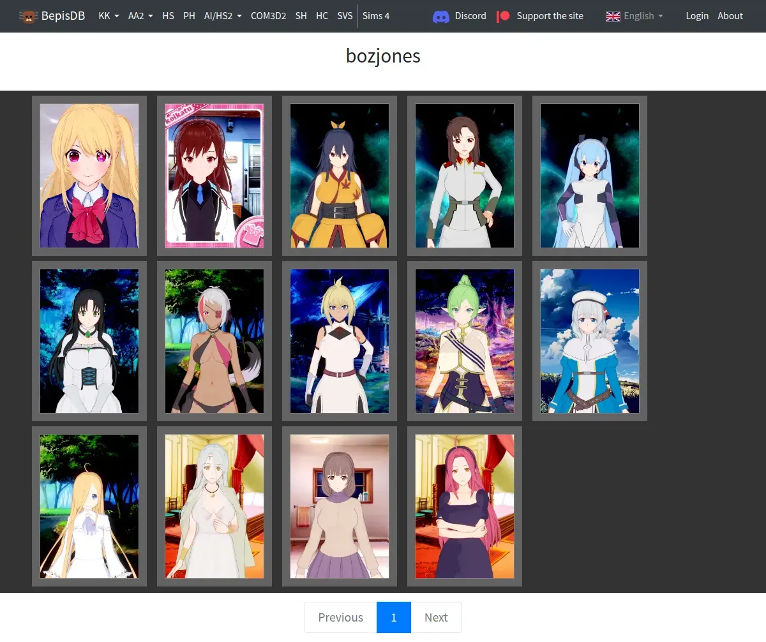
Task: Click the Discord text link
Action: pyautogui.click(x=470, y=16)
